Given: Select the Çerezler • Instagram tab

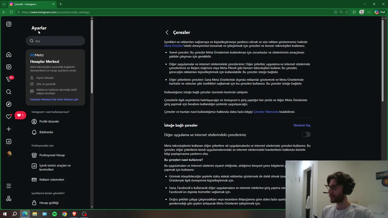Looking at the screenshot, I should [32, 4].
